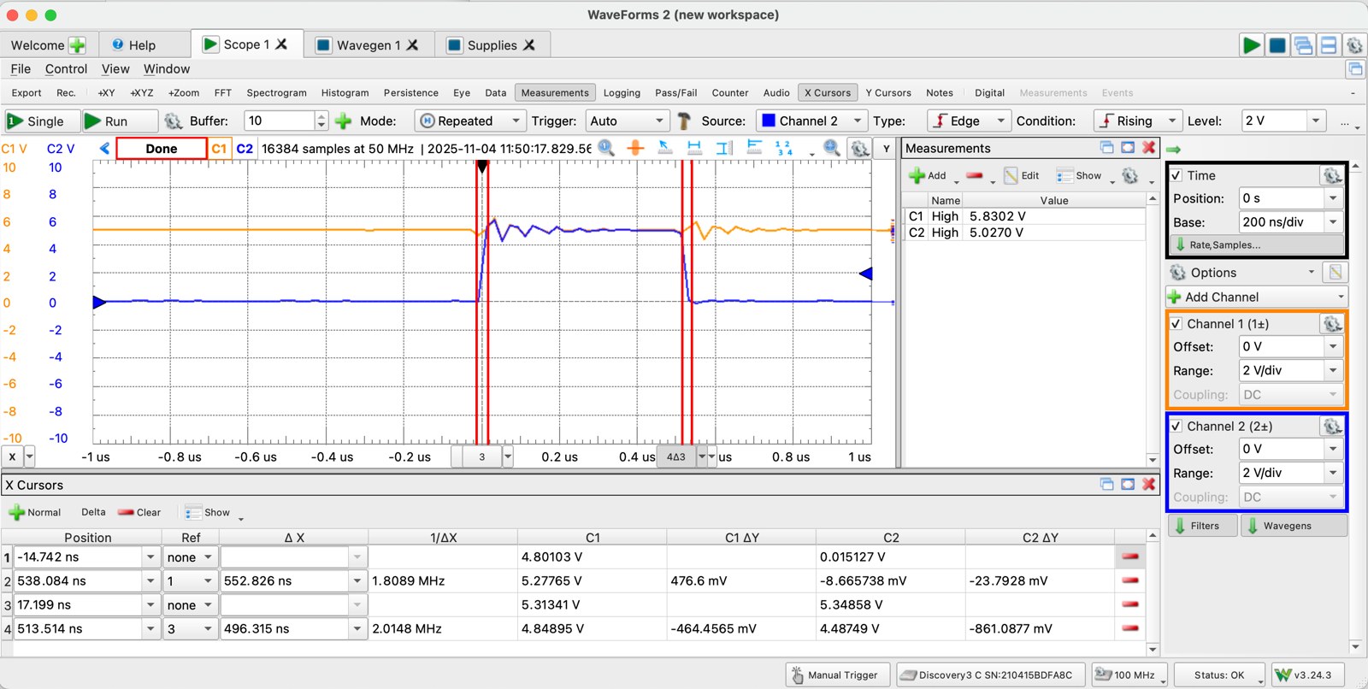The width and height of the screenshot is (1368, 689).
Task: Open Channel 2 gear settings icon
Action: click(1332, 426)
